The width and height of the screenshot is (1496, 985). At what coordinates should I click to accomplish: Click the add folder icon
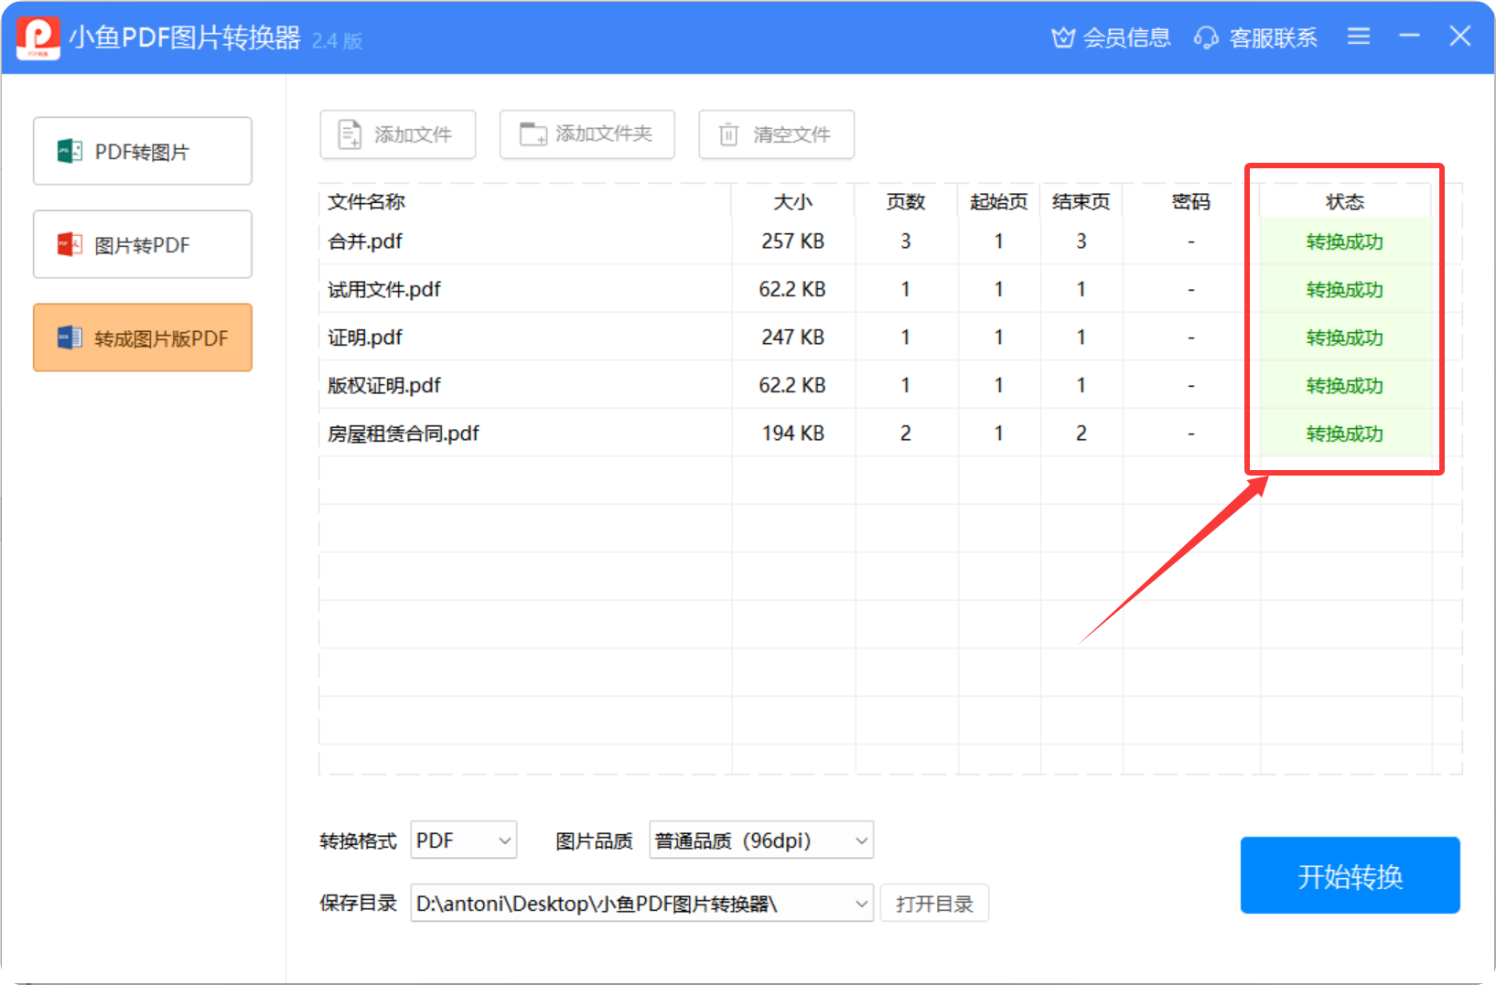(x=533, y=134)
